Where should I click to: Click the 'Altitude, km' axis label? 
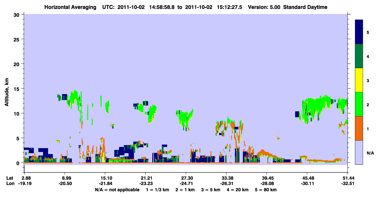[7, 91]
